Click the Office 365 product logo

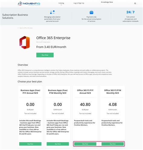24,42
